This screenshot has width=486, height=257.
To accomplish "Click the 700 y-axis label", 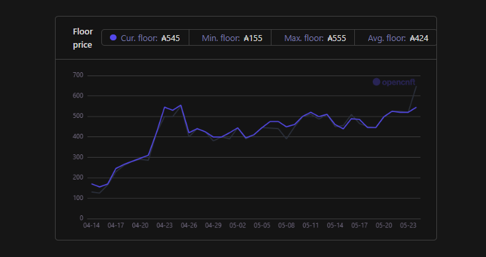I will click(x=77, y=76).
